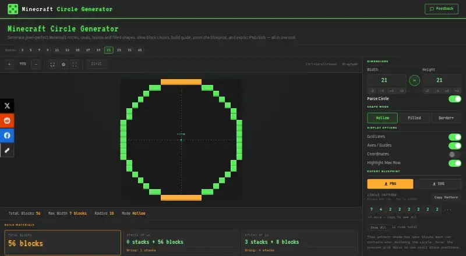Toggle the Highlight Max Row switch
Screen dimensions: 466x256
(x=455, y=163)
